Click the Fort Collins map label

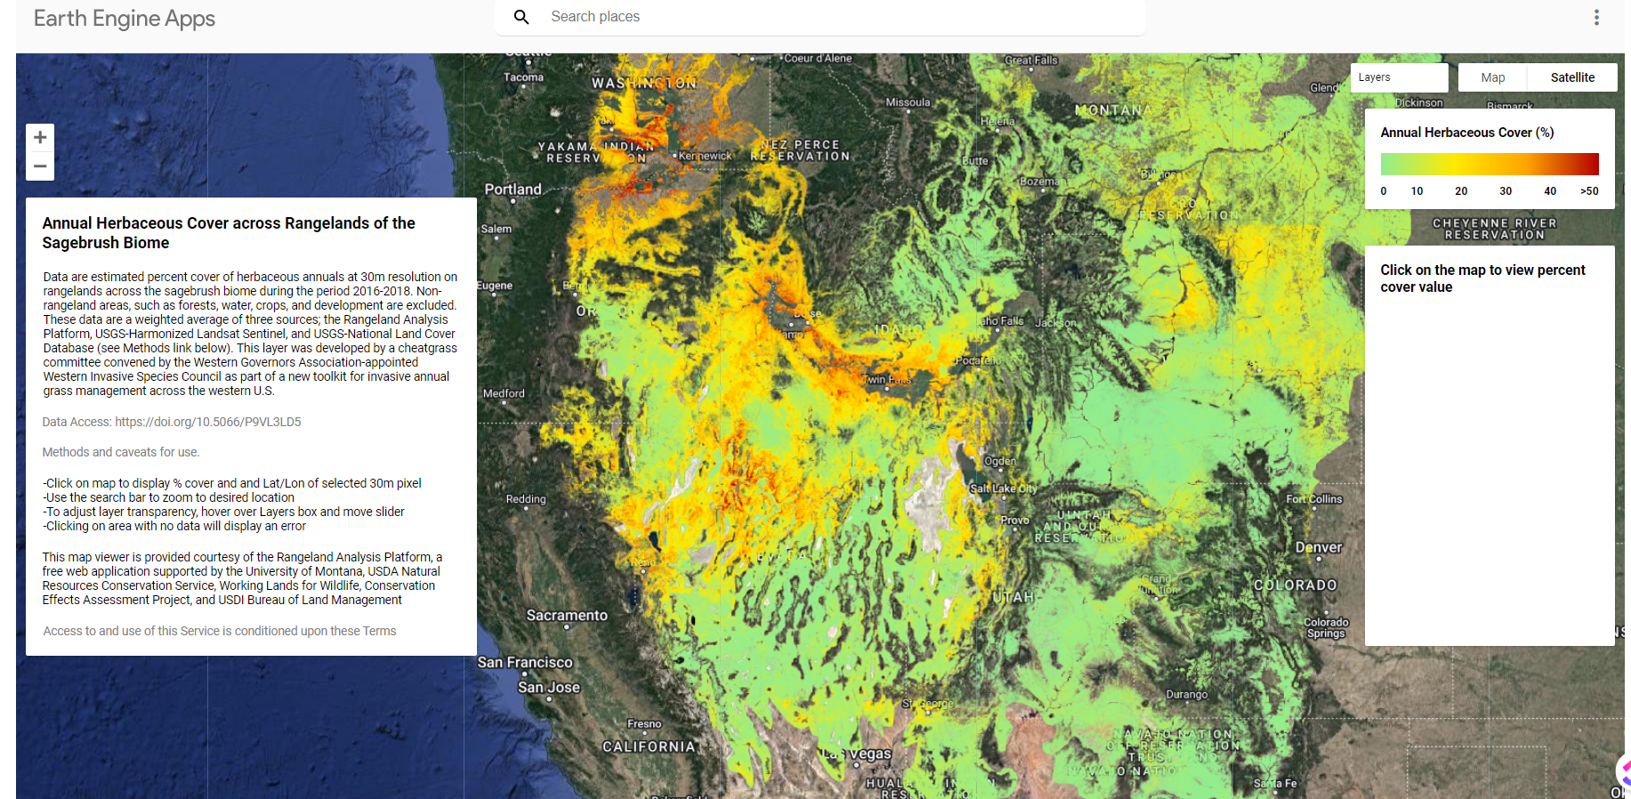pyautogui.click(x=1314, y=499)
